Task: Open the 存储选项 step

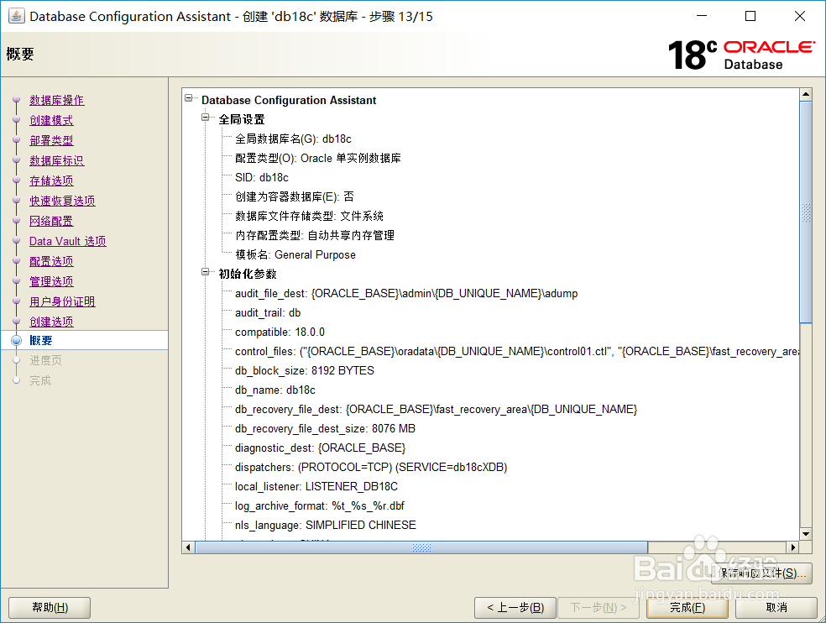Action: (50, 181)
